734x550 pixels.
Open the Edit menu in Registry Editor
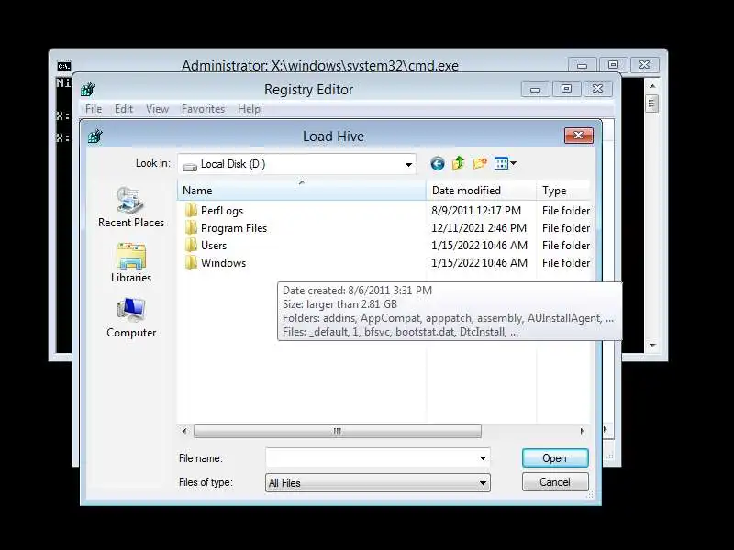coord(124,109)
